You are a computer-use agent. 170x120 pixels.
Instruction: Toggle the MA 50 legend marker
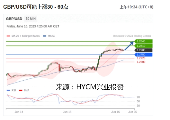click(45, 36)
